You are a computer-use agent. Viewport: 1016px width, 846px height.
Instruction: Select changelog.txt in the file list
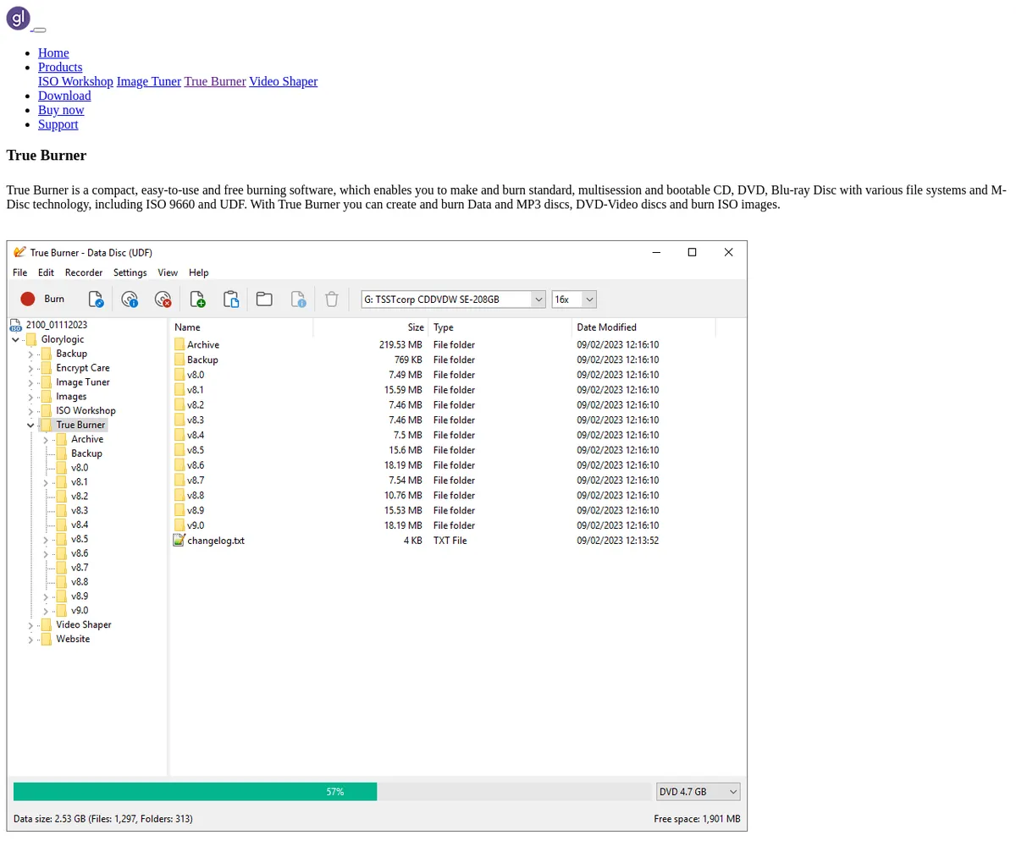215,541
